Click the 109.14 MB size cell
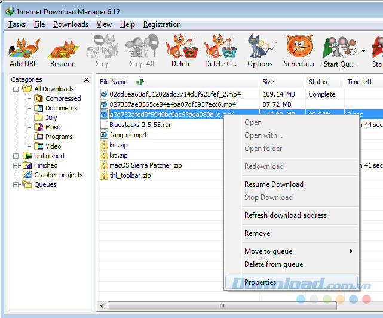 point(278,94)
